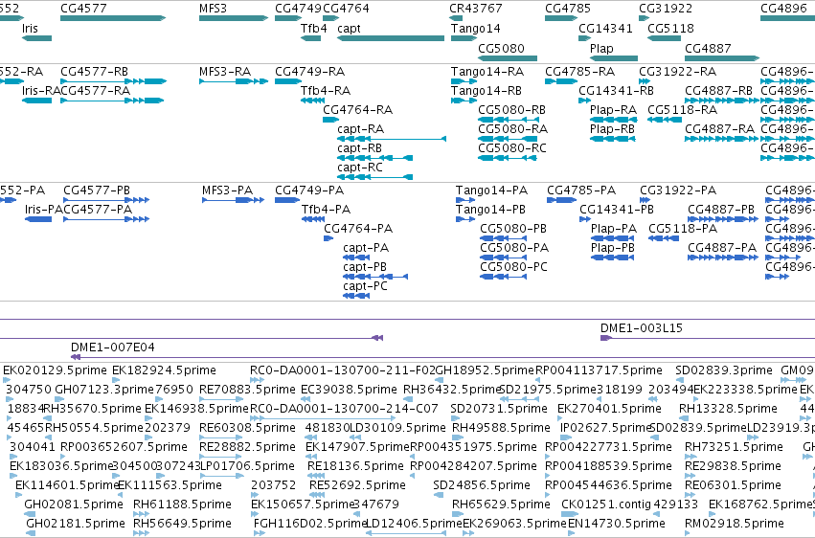Select the Tfb4 gene label

pyautogui.click(x=313, y=28)
